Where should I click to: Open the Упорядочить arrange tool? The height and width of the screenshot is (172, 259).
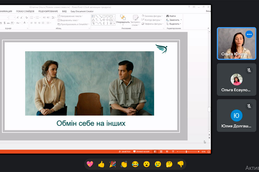point(123,19)
